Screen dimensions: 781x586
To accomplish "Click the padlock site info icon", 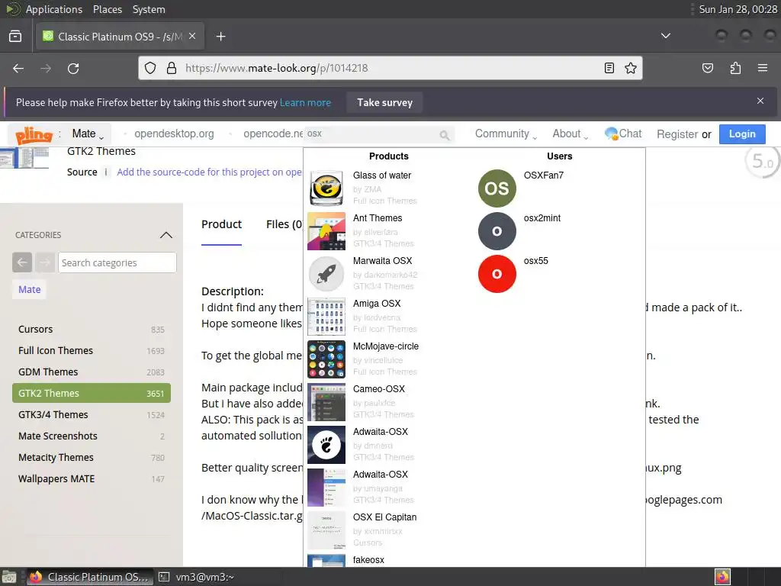I will [172, 68].
